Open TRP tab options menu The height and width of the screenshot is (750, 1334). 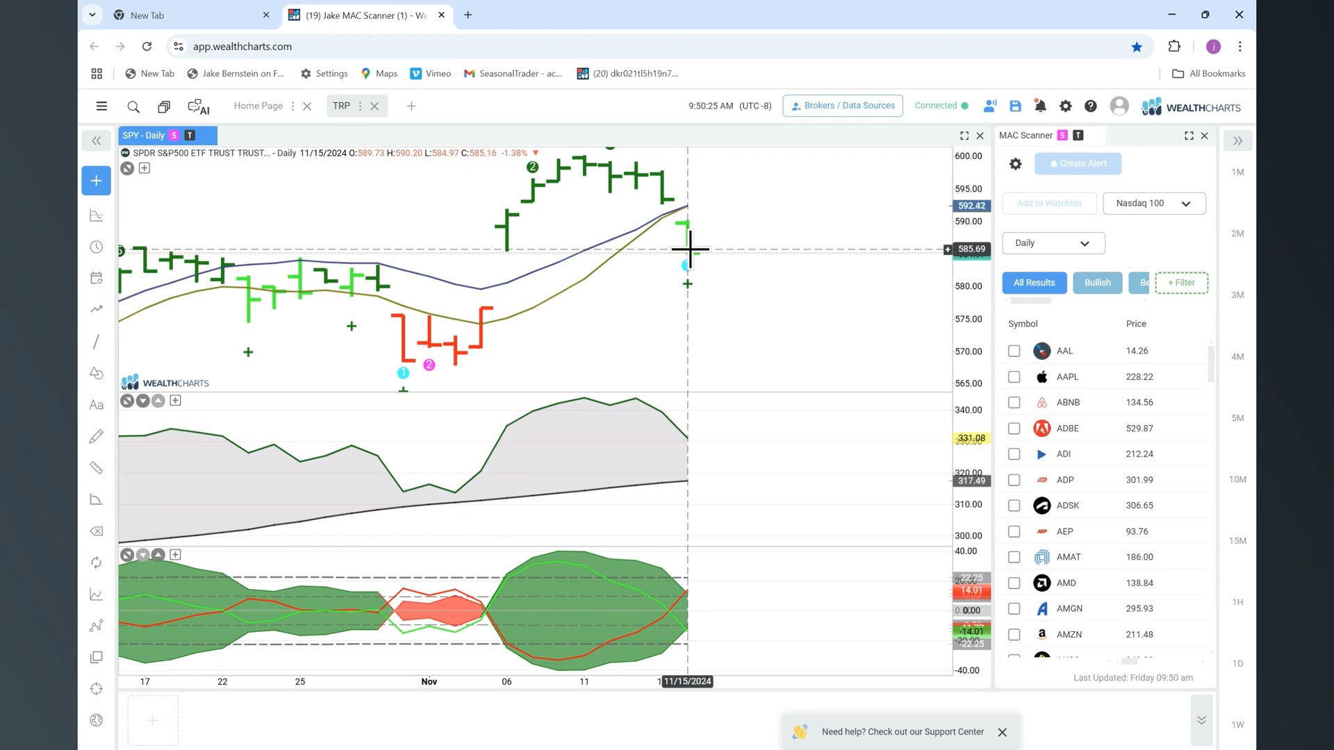[x=360, y=106]
